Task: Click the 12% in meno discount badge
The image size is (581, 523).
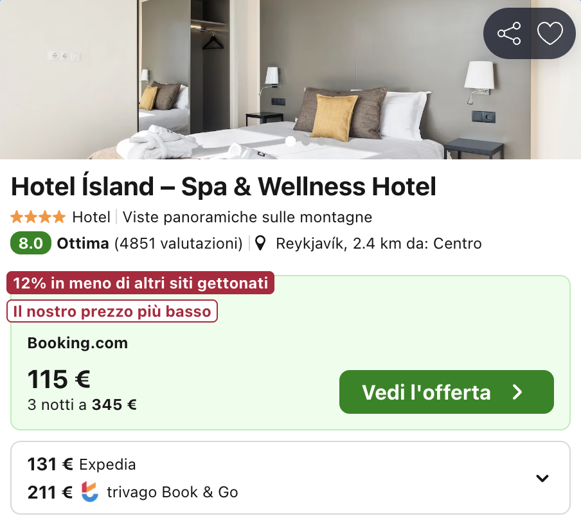Action: coord(140,283)
